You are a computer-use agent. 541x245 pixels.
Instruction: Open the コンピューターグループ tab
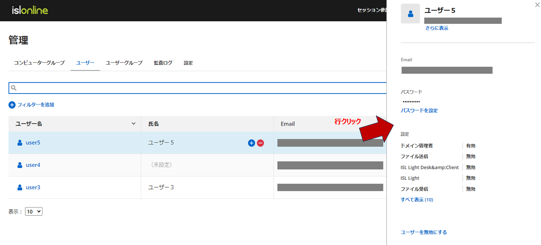(39, 63)
